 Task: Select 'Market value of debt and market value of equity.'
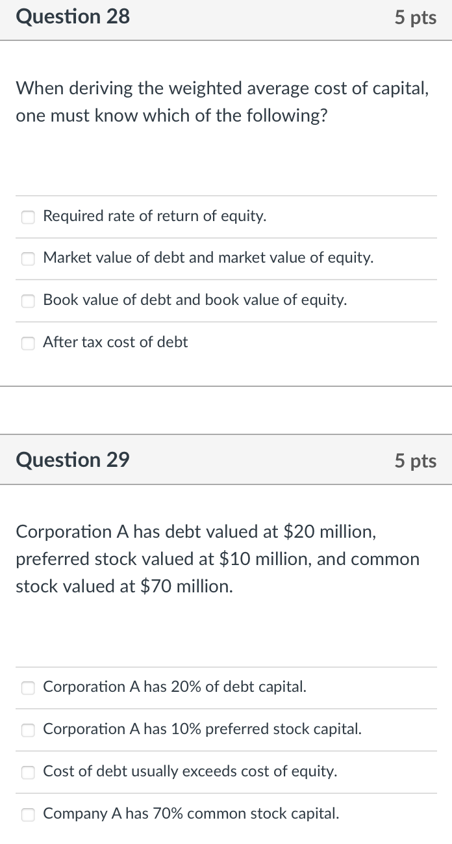28,259
